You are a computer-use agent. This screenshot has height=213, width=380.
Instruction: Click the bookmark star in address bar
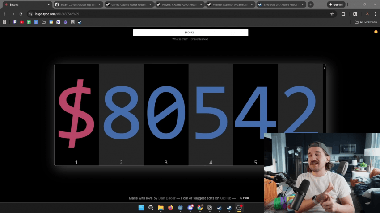(332, 14)
